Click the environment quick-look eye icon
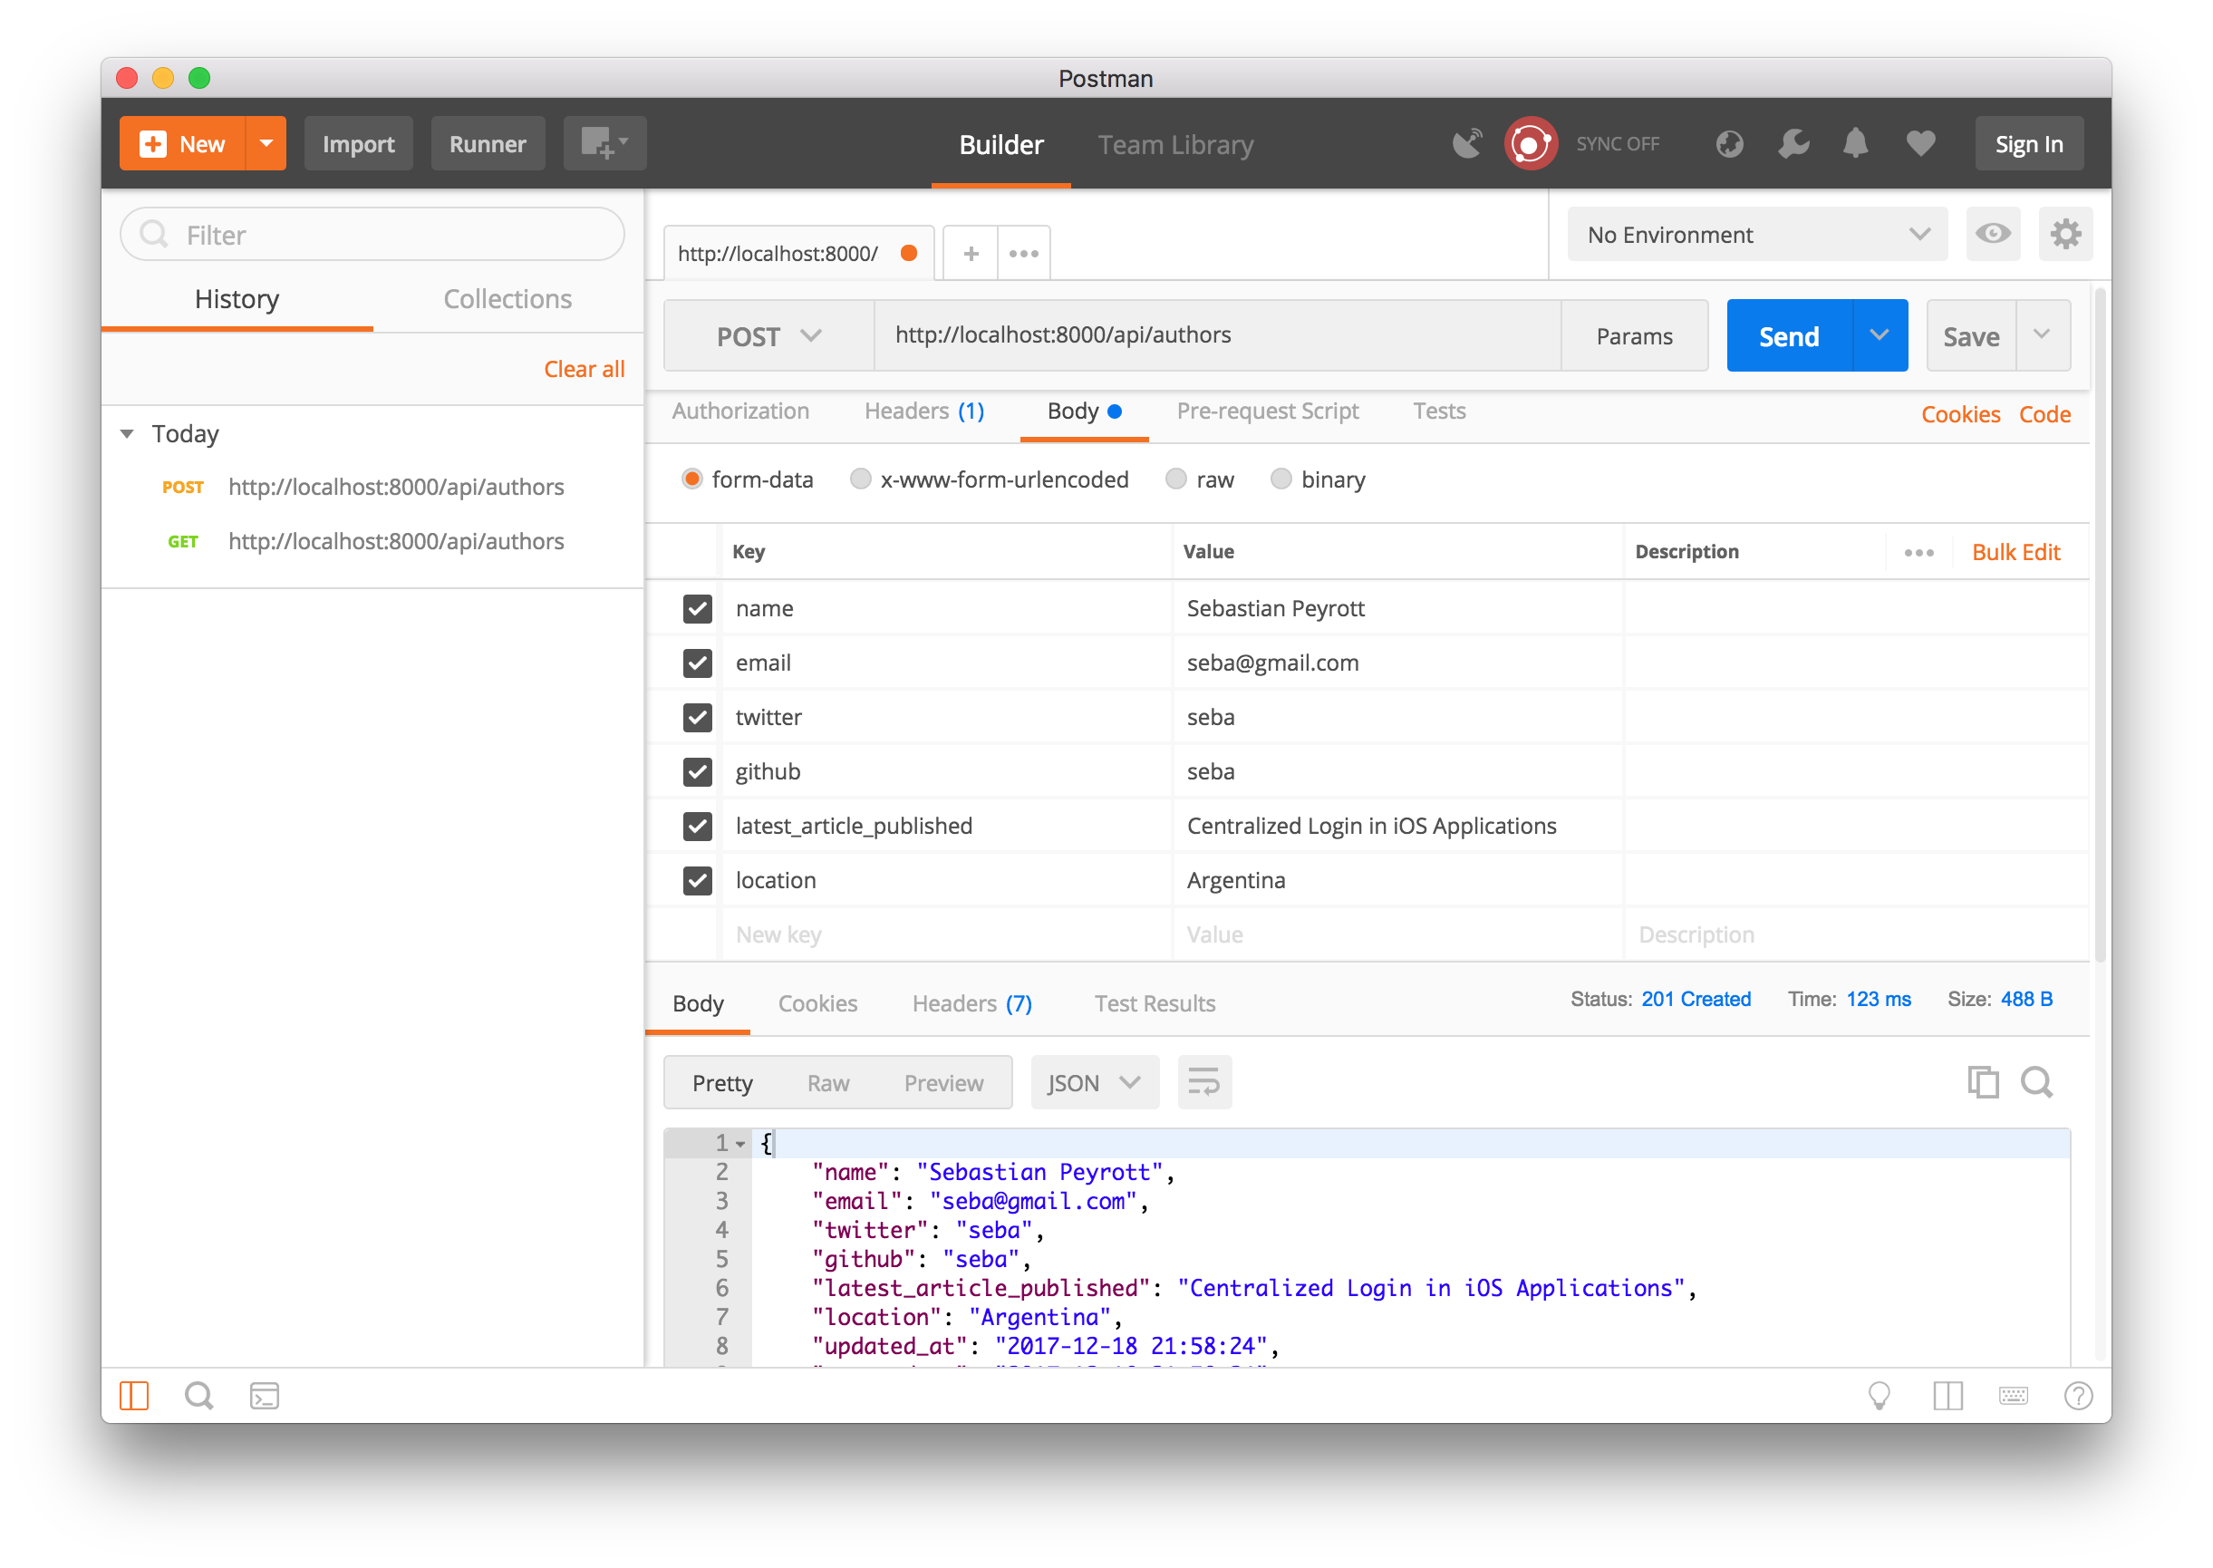This screenshot has height=1568, width=2213. (1993, 236)
